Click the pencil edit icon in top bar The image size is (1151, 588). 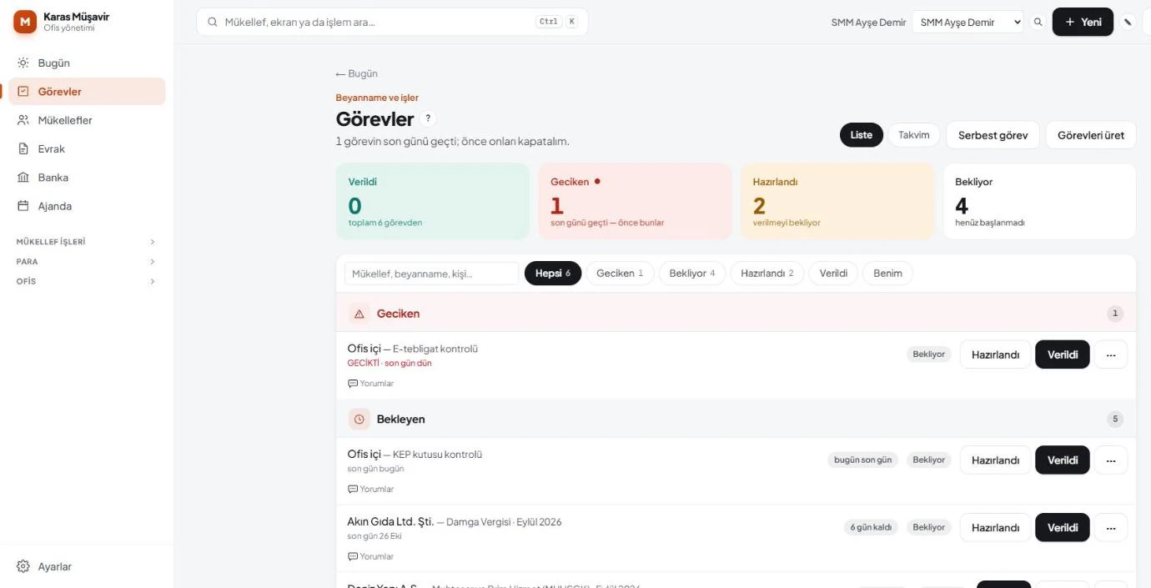click(x=1128, y=23)
